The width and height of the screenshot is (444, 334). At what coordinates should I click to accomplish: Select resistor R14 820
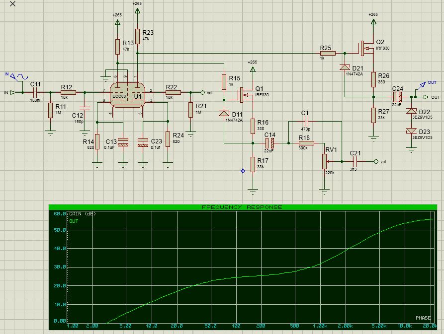[97, 141]
